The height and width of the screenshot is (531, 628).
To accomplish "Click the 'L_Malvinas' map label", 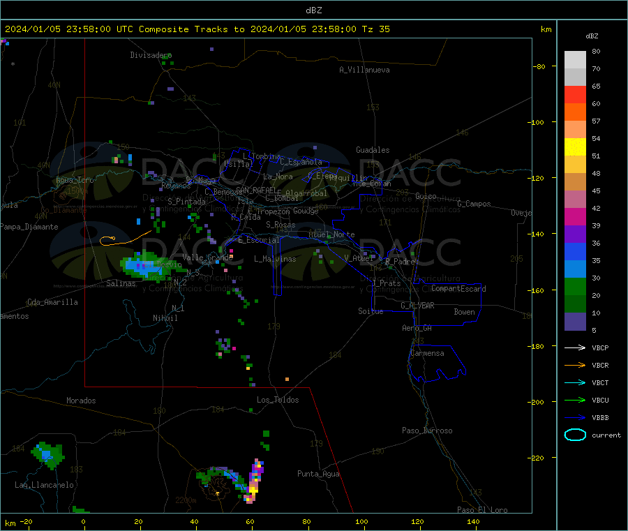I will tap(275, 259).
